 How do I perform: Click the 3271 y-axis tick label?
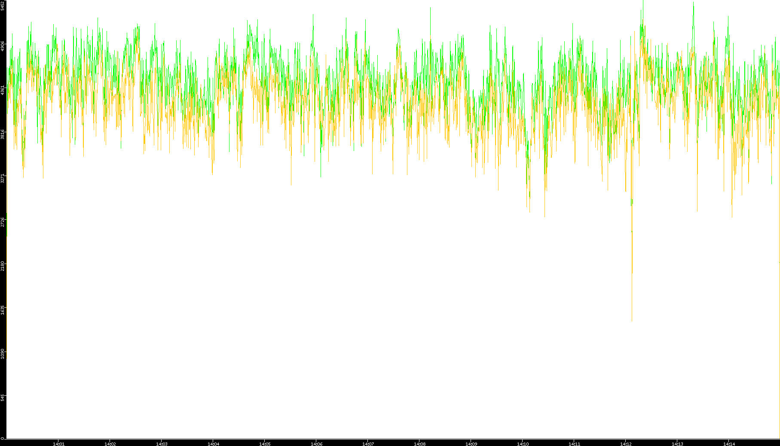coord(3,178)
